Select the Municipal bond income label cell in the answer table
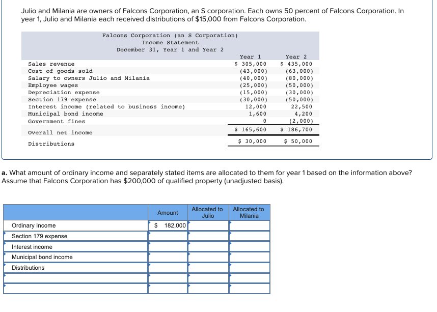 point(75,257)
